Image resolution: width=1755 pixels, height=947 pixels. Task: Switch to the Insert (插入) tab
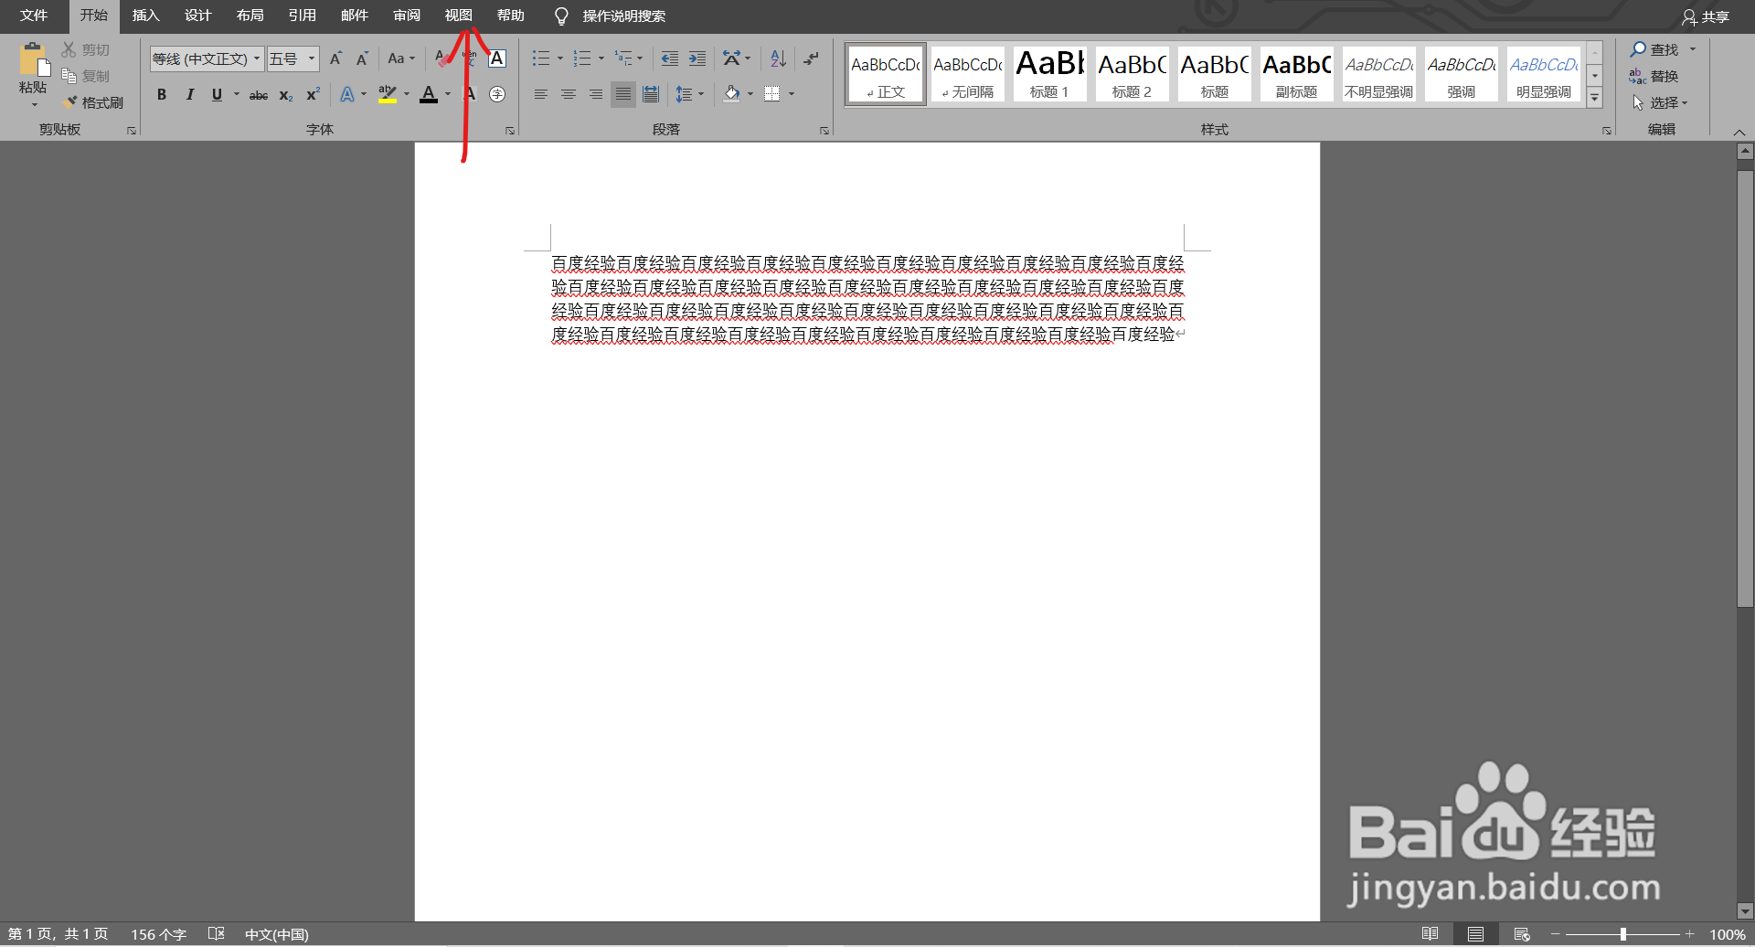tap(145, 16)
